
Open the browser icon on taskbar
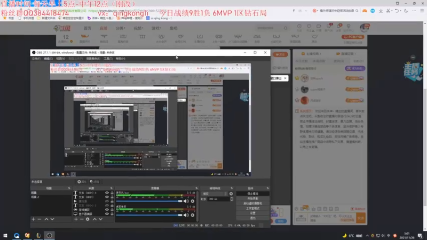(x=17, y=235)
